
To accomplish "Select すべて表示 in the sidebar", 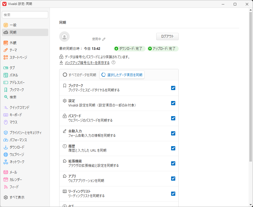I will (25, 197).
